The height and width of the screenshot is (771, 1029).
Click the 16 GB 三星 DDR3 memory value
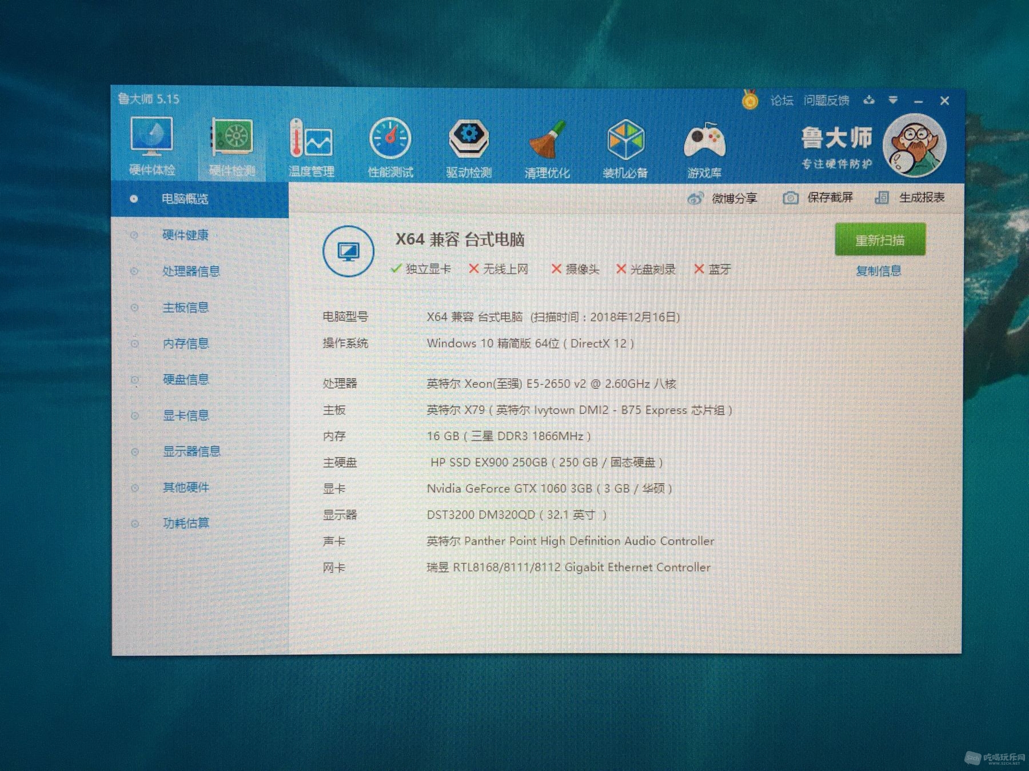[509, 436]
